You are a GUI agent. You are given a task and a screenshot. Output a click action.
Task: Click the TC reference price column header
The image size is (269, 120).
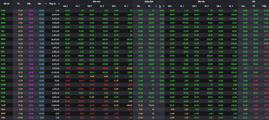[x=18, y=4]
